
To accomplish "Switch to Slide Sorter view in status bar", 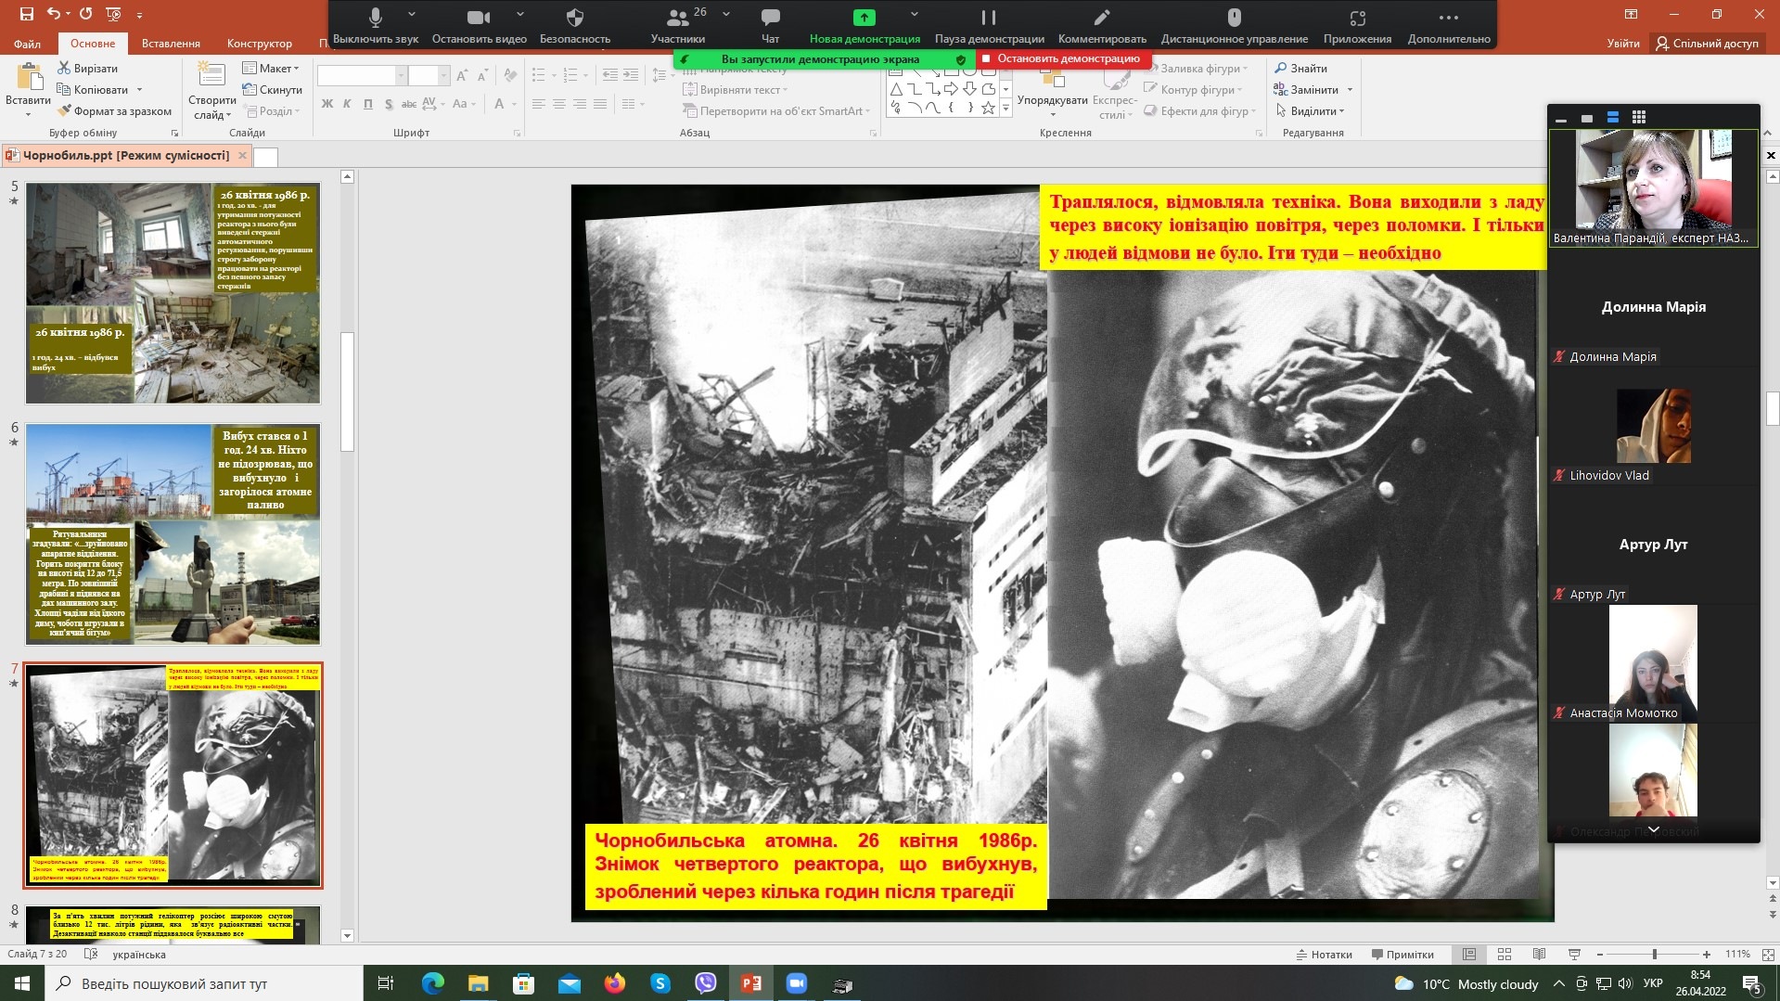I will [1505, 955].
